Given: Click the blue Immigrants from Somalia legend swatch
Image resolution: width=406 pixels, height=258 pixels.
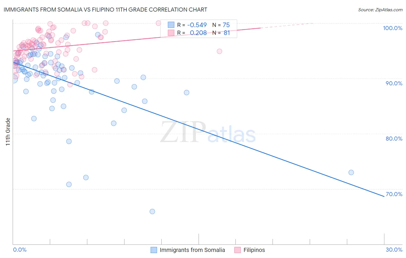Looking at the screenshot, I should [154, 250].
